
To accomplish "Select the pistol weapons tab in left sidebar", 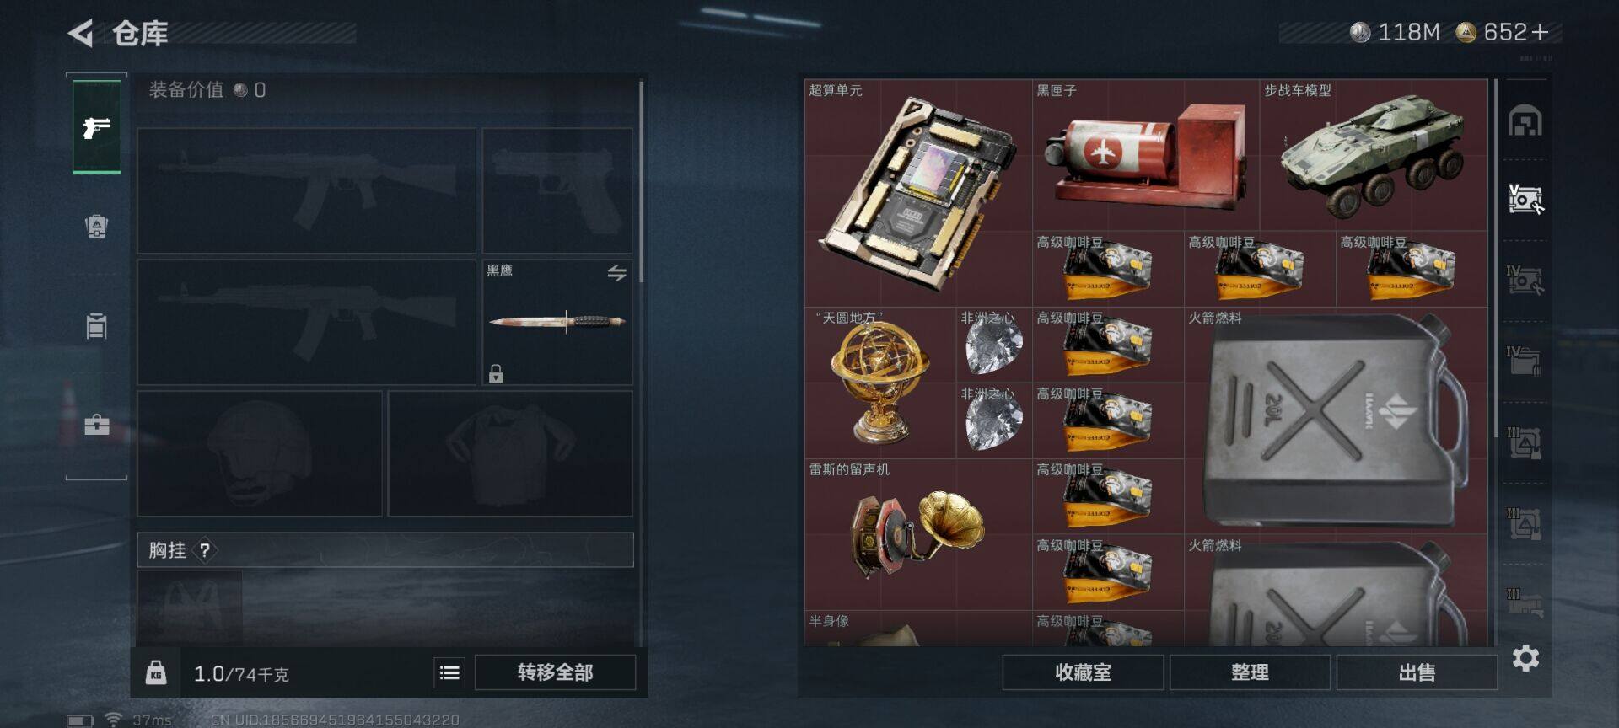I will (97, 127).
